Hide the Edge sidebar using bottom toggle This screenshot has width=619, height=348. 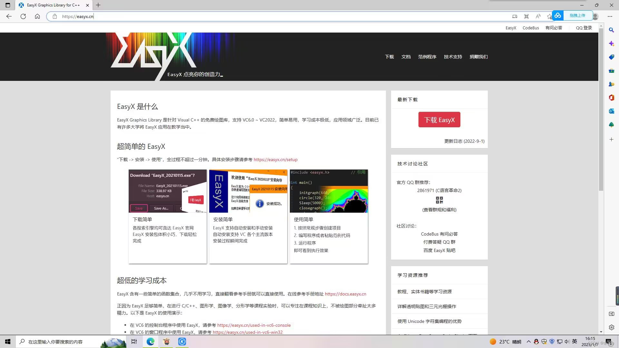point(611,314)
